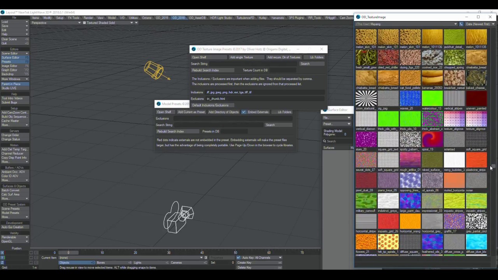Click the LightWave logo in the main title bar

[2, 12]
